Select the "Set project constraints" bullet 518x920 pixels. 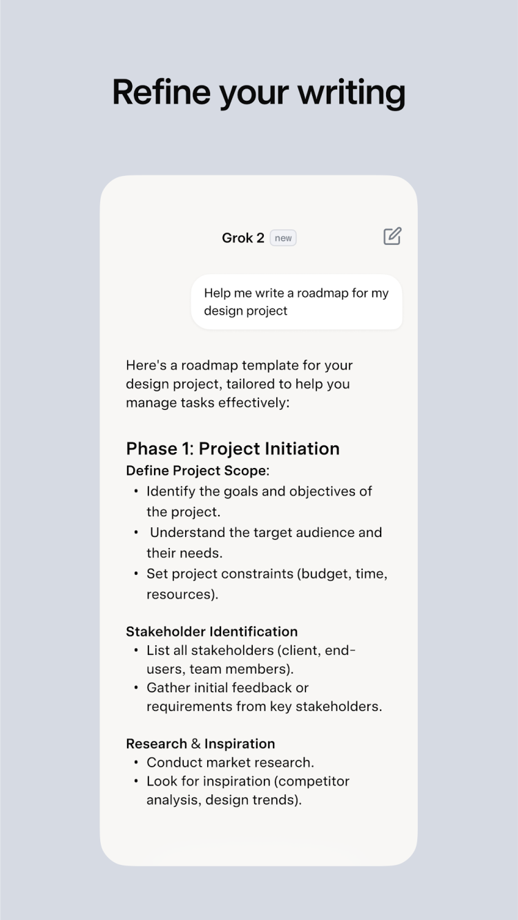coord(267,574)
